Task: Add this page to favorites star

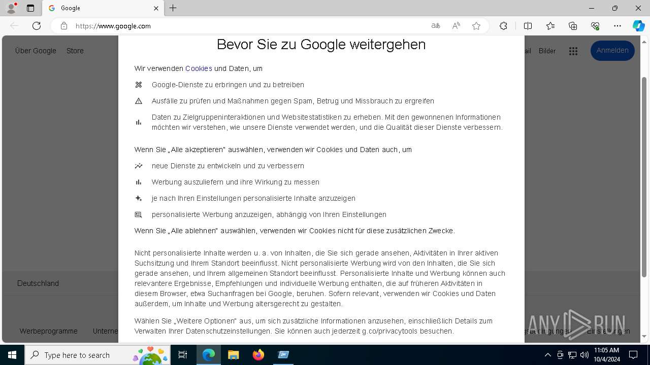Action: coord(476,26)
